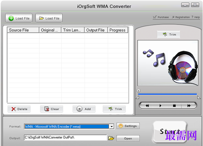Click the right trim end marker triangle
This screenshot has width=203, height=146.
point(199,97)
